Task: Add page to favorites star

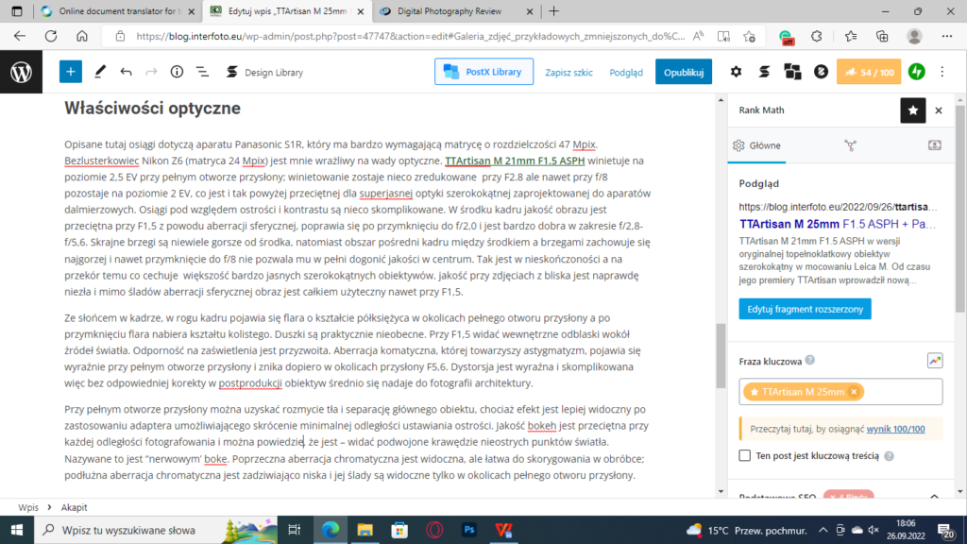Action: click(749, 37)
